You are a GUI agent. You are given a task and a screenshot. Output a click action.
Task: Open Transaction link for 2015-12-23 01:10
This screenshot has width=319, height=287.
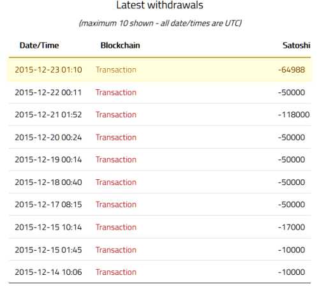pyautogui.click(x=116, y=70)
